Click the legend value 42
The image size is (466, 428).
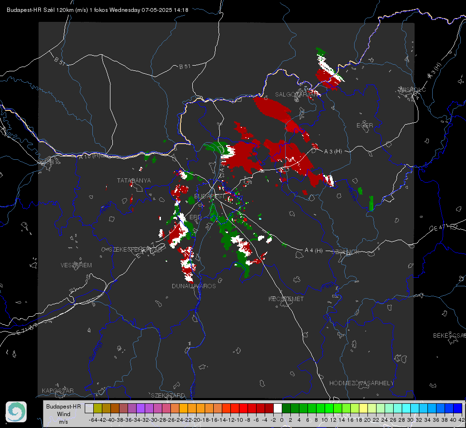[462, 420]
